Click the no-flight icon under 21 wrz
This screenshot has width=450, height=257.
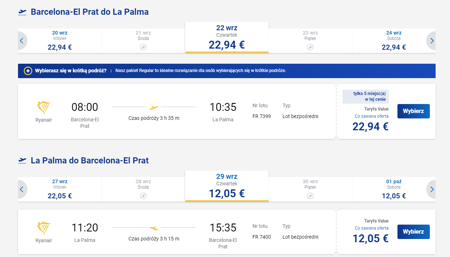coord(143,47)
